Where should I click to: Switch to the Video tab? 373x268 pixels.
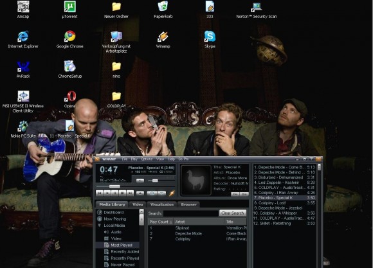138,204
